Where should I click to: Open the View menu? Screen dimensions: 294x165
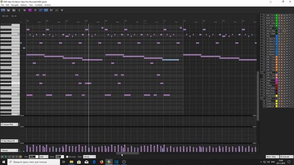(31, 5)
